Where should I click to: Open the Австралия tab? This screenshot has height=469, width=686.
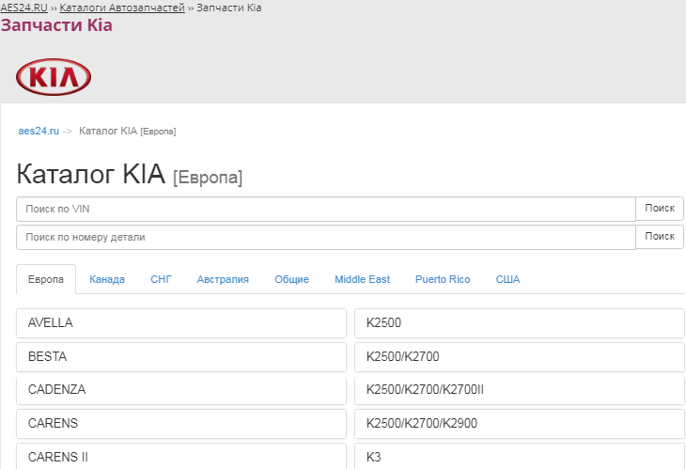point(223,279)
